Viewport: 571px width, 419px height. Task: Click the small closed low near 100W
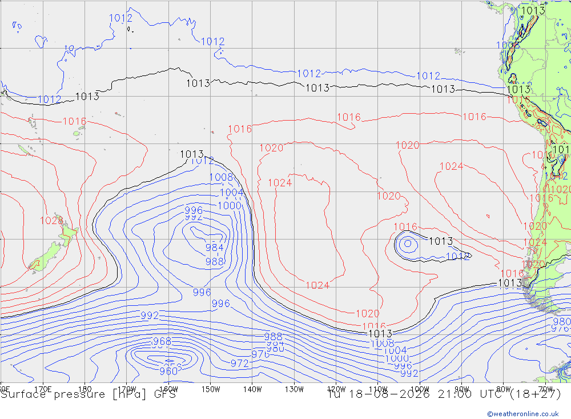click(x=408, y=244)
